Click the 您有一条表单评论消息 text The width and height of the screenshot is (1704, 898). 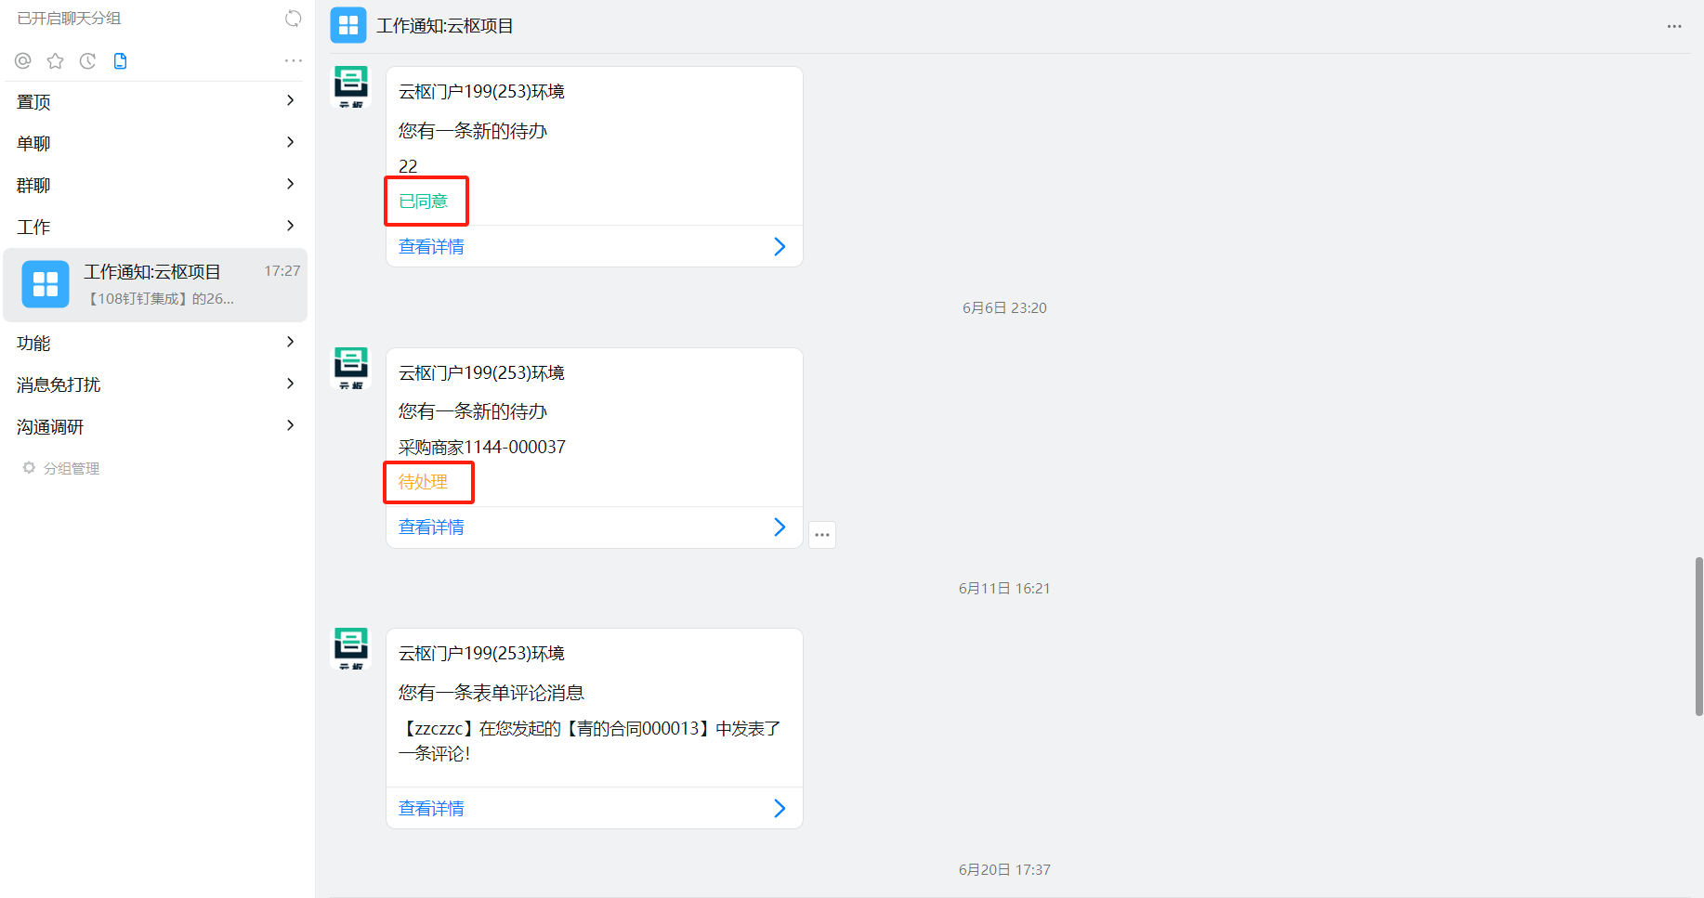click(492, 692)
